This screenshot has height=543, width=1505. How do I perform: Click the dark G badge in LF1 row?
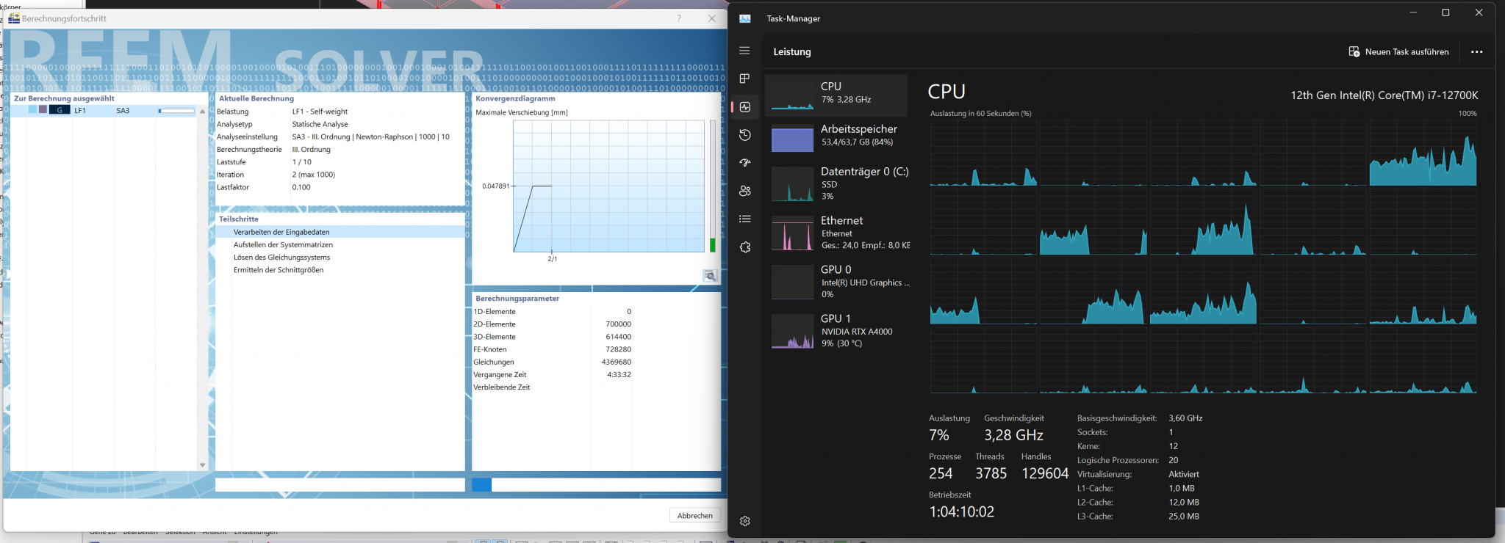(60, 110)
